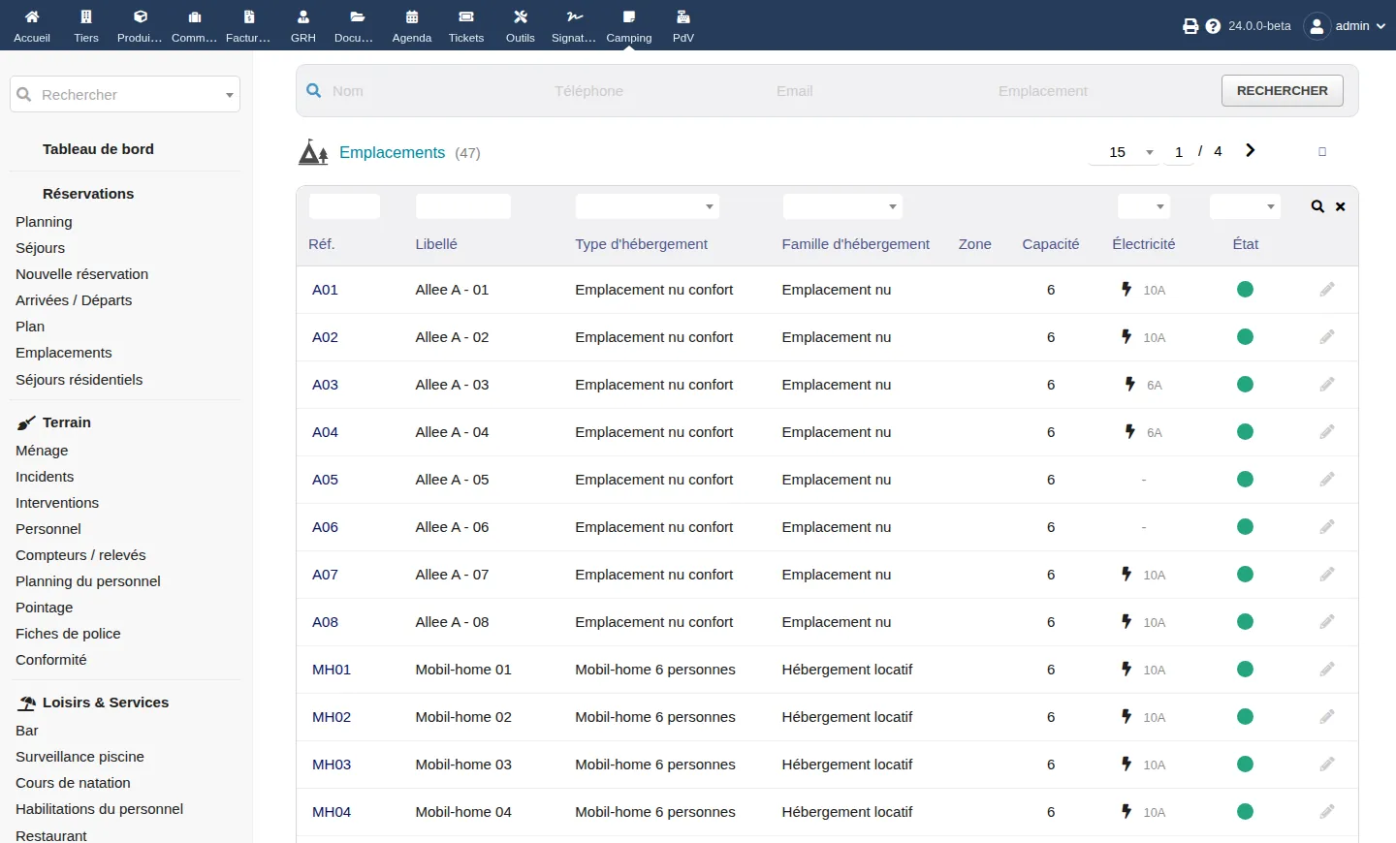This screenshot has height=843, width=1396.
Task: Edit emplacement MH04 with pencil icon
Action: click(1327, 812)
